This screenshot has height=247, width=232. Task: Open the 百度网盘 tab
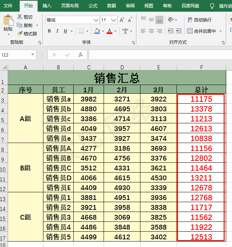pyautogui.click(x=190, y=6)
